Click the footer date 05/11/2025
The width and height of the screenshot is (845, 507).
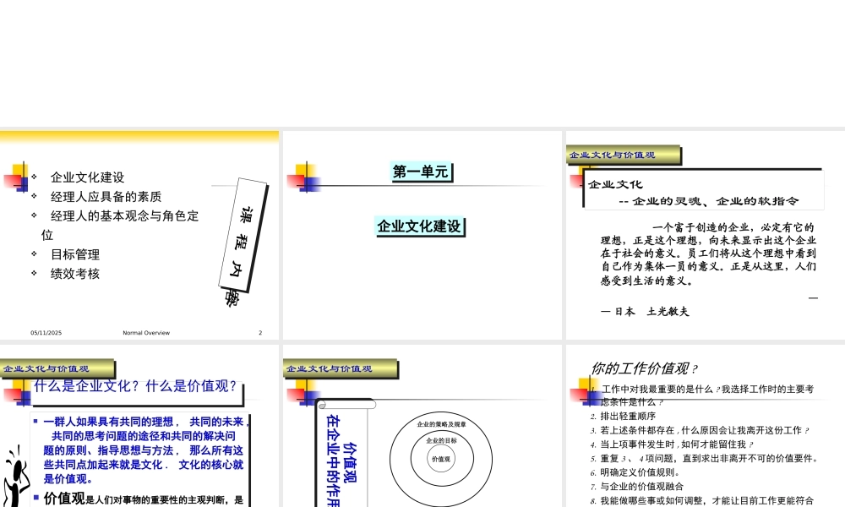point(46,333)
